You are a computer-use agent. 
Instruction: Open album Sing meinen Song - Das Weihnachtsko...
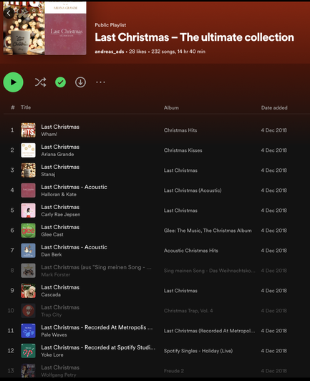click(210, 271)
